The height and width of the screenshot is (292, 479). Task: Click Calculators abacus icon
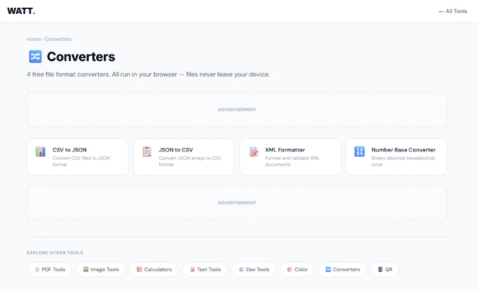pyautogui.click(x=140, y=269)
